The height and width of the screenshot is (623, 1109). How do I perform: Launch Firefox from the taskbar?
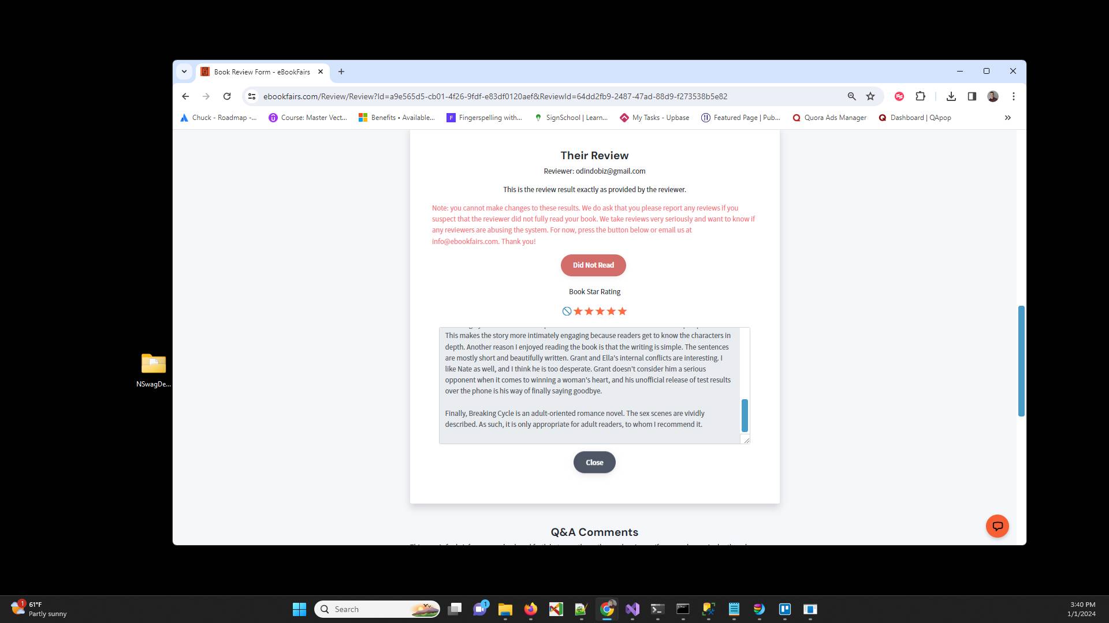pos(531,609)
